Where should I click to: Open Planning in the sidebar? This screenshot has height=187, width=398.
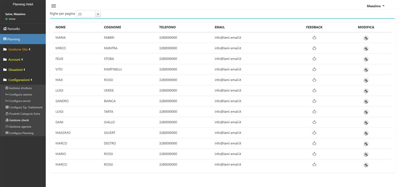point(23,39)
